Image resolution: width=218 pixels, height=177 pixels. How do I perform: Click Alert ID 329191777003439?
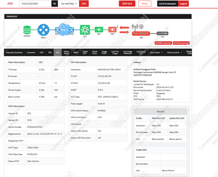143,75
